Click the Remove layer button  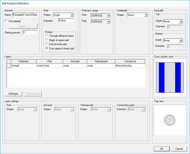point(33,94)
